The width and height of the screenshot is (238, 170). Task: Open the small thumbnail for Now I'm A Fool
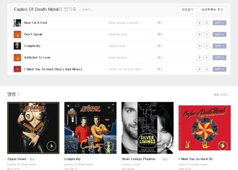[17, 23]
